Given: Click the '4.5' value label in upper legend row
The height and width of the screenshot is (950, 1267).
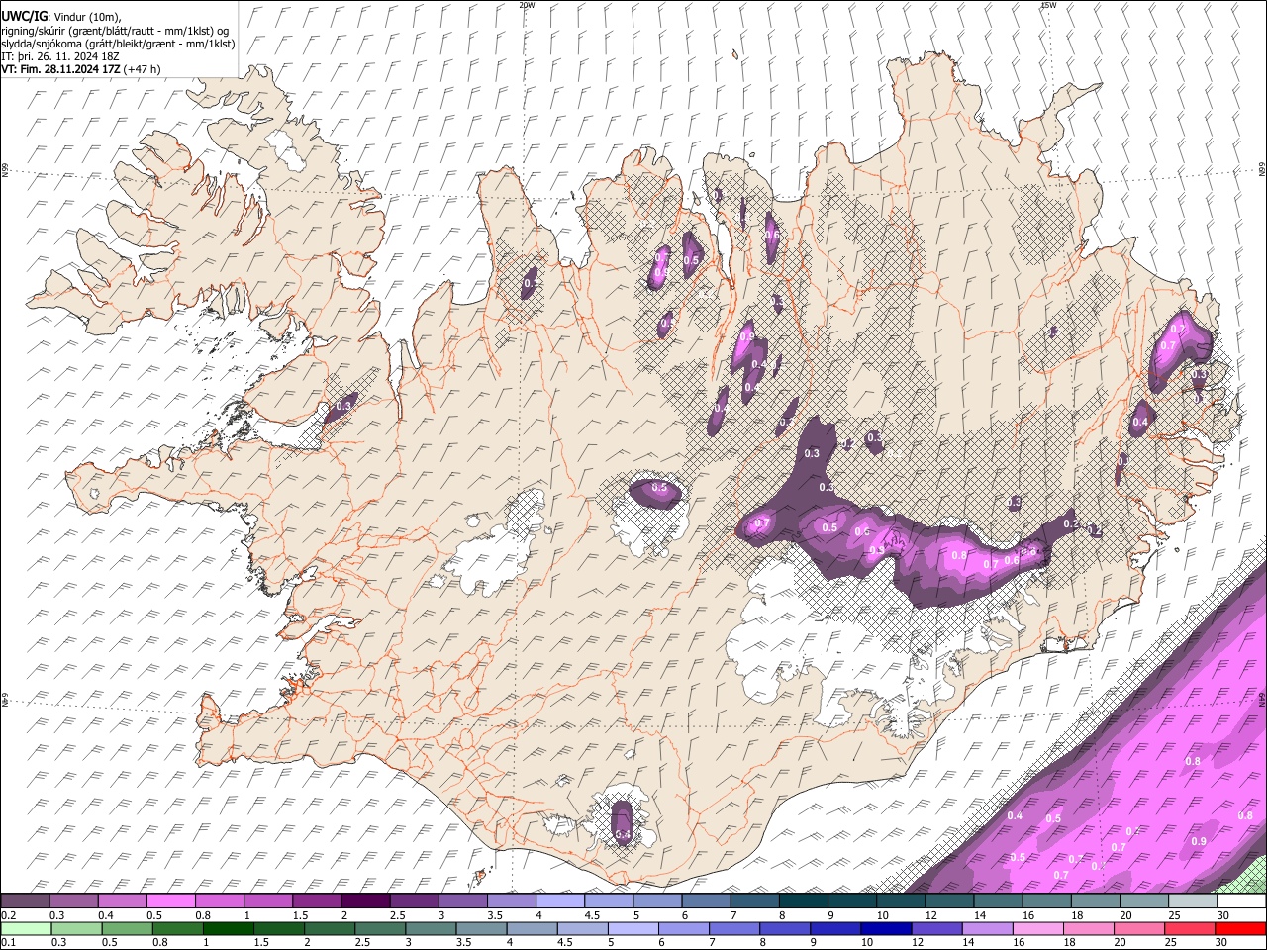Looking at the screenshot, I should (x=592, y=915).
